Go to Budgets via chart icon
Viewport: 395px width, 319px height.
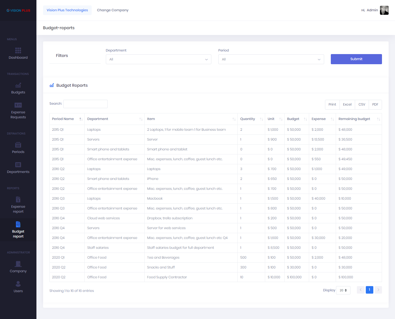[x=18, y=85]
